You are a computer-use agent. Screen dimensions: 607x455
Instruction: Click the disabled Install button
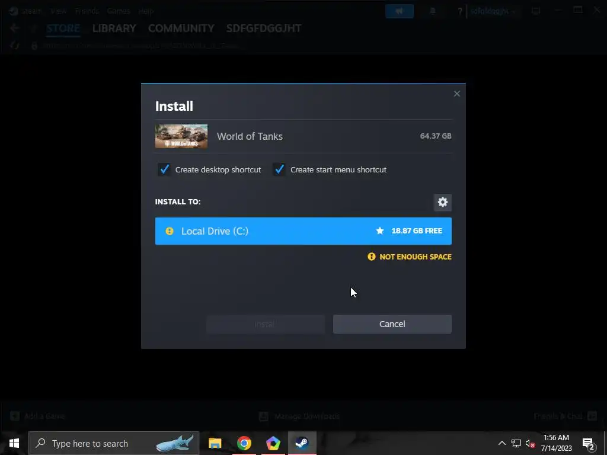pyautogui.click(x=265, y=324)
